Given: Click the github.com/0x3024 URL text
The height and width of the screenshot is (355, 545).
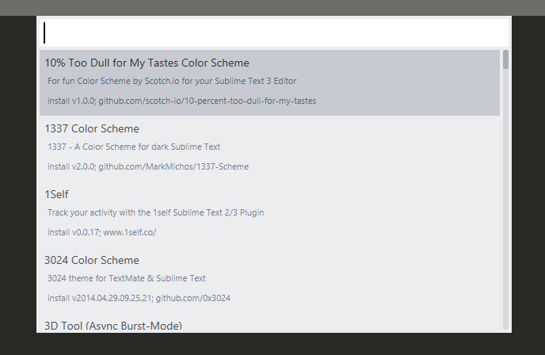Looking at the screenshot, I should point(192,298).
